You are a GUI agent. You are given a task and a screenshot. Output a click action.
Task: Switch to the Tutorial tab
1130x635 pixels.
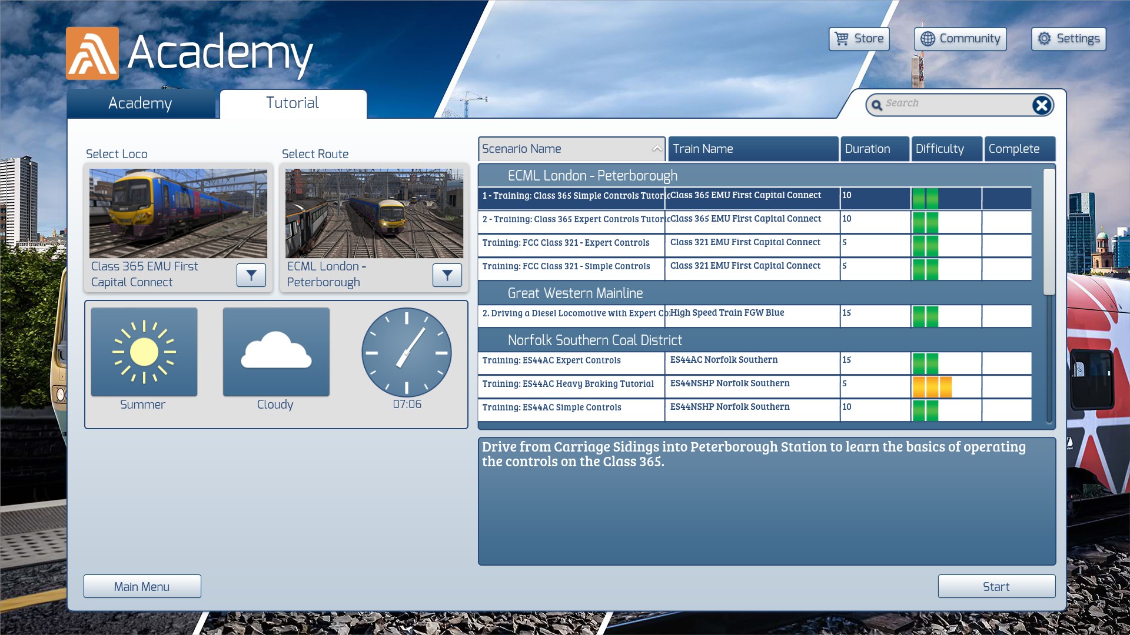[x=293, y=103]
